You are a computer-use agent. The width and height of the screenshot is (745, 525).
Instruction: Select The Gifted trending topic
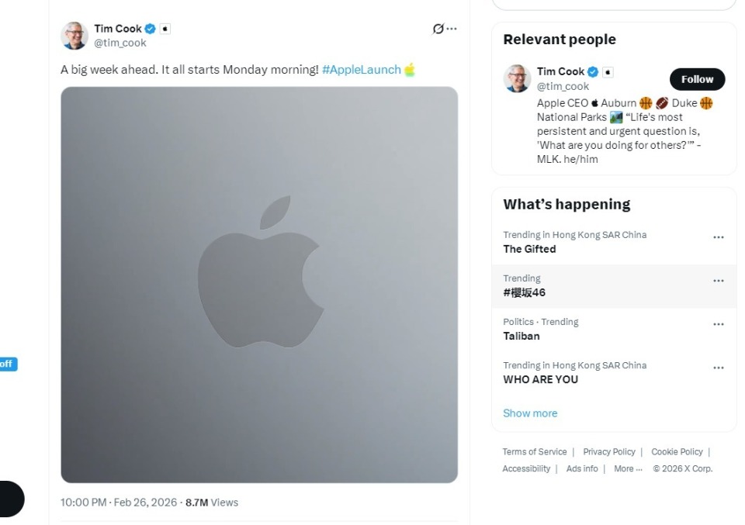[x=529, y=249]
